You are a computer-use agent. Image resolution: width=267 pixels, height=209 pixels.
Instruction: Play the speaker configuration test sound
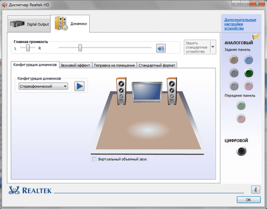(80, 86)
